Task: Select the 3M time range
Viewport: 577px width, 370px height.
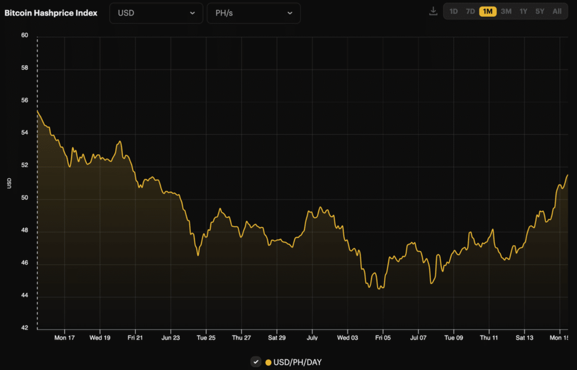Action: point(506,11)
